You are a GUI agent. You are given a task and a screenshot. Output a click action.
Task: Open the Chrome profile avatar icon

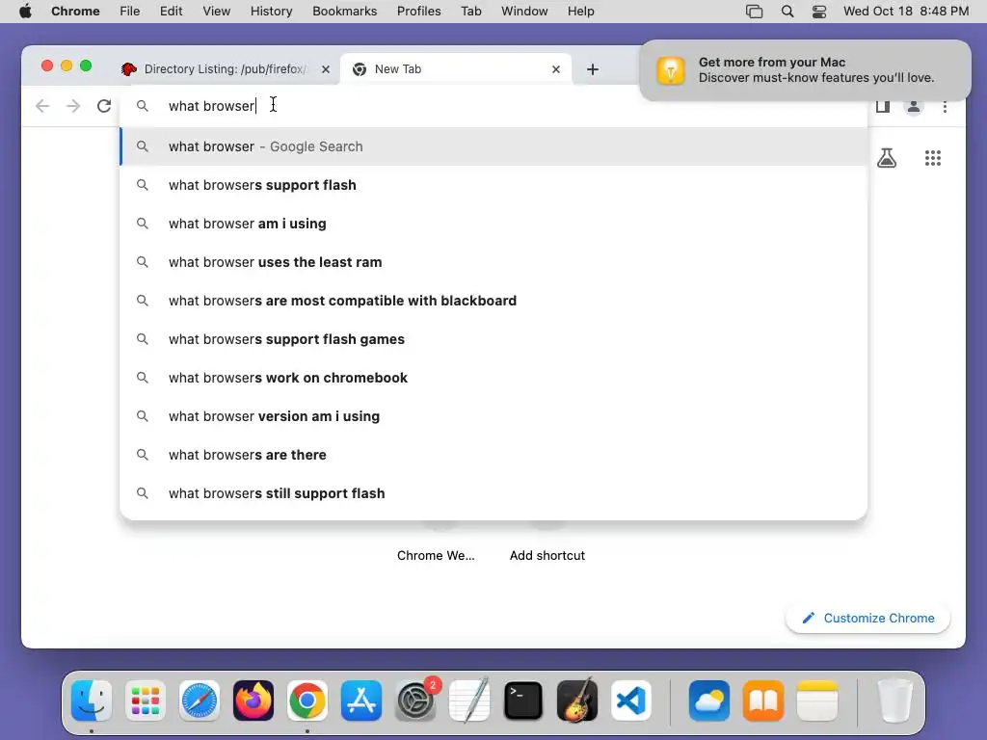(x=914, y=106)
